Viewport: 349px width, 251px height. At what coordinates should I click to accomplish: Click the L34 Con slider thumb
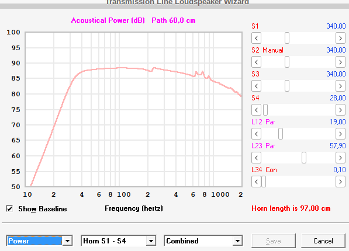click(264, 182)
